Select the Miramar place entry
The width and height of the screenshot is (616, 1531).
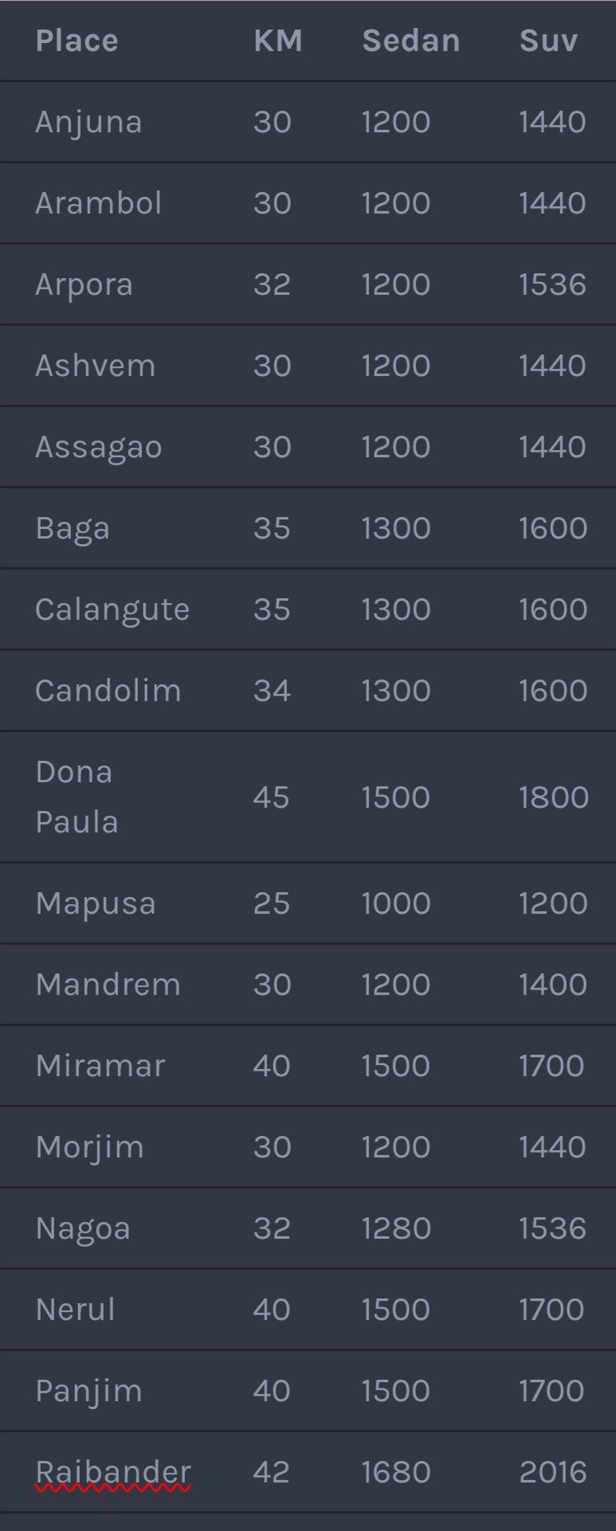click(100, 1066)
